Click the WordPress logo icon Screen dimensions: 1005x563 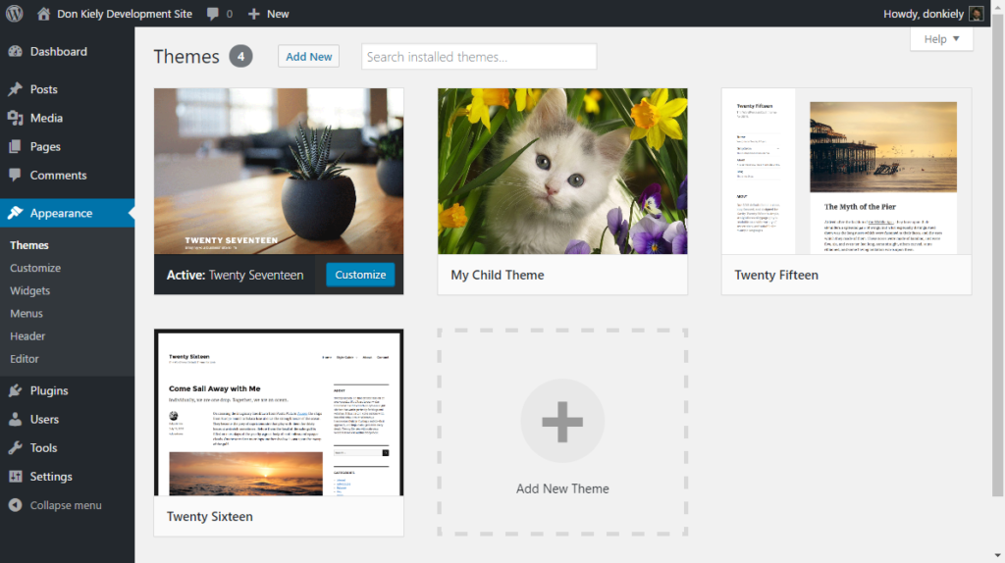(x=15, y=14)
